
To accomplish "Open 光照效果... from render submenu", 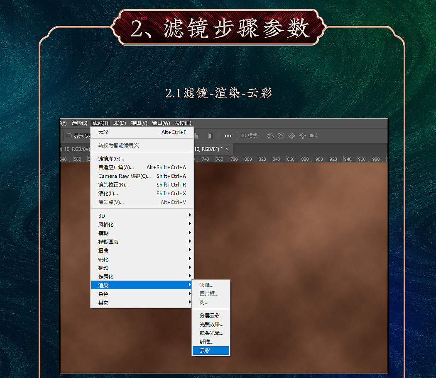I will (211, 325).
